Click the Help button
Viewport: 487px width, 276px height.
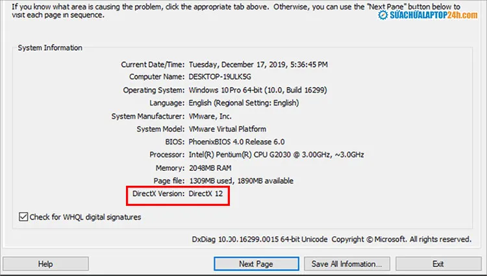45,264
